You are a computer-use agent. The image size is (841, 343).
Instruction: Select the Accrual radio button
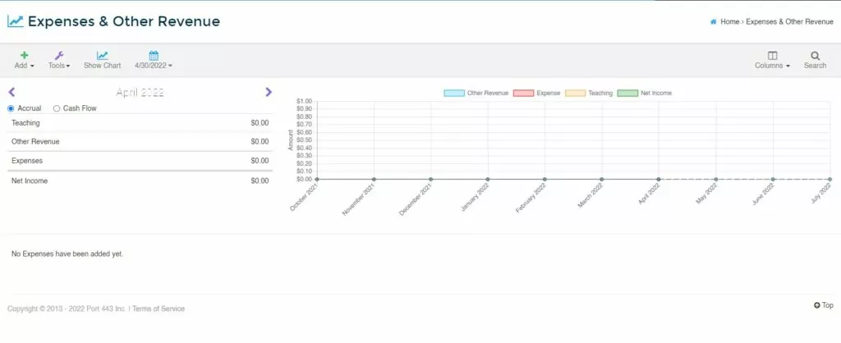[x=11, y=108]
